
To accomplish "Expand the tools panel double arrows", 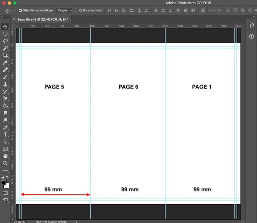I will pyautogui.click(x=2, y=17).
